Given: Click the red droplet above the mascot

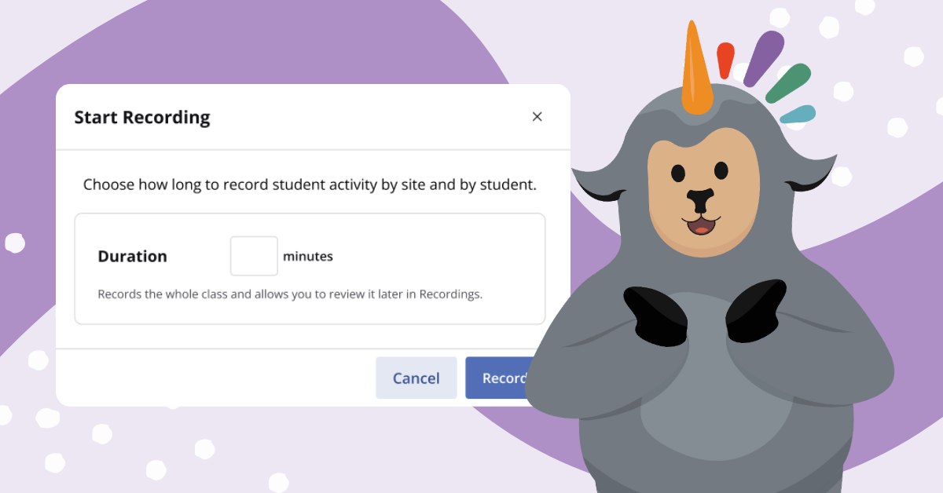Looking at the screenshot, I should click(725, 60).
